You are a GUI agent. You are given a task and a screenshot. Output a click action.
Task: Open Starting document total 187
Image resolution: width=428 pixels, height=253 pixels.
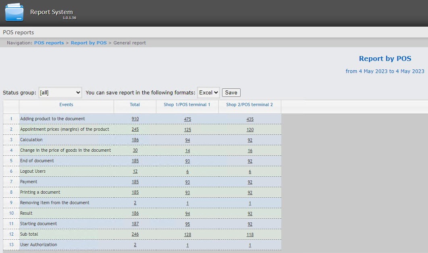tap(135, 224)
